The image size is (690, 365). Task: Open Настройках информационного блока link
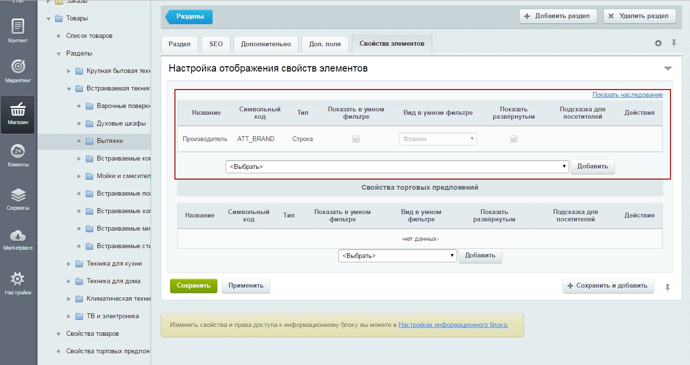coord(453,325)
